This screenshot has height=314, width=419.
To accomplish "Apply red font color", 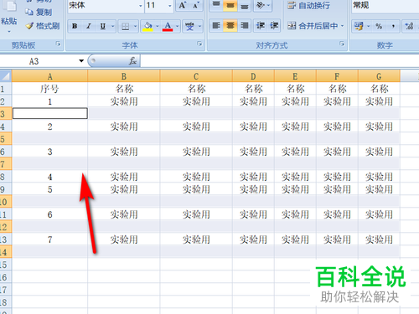I will tap(168, 26).
